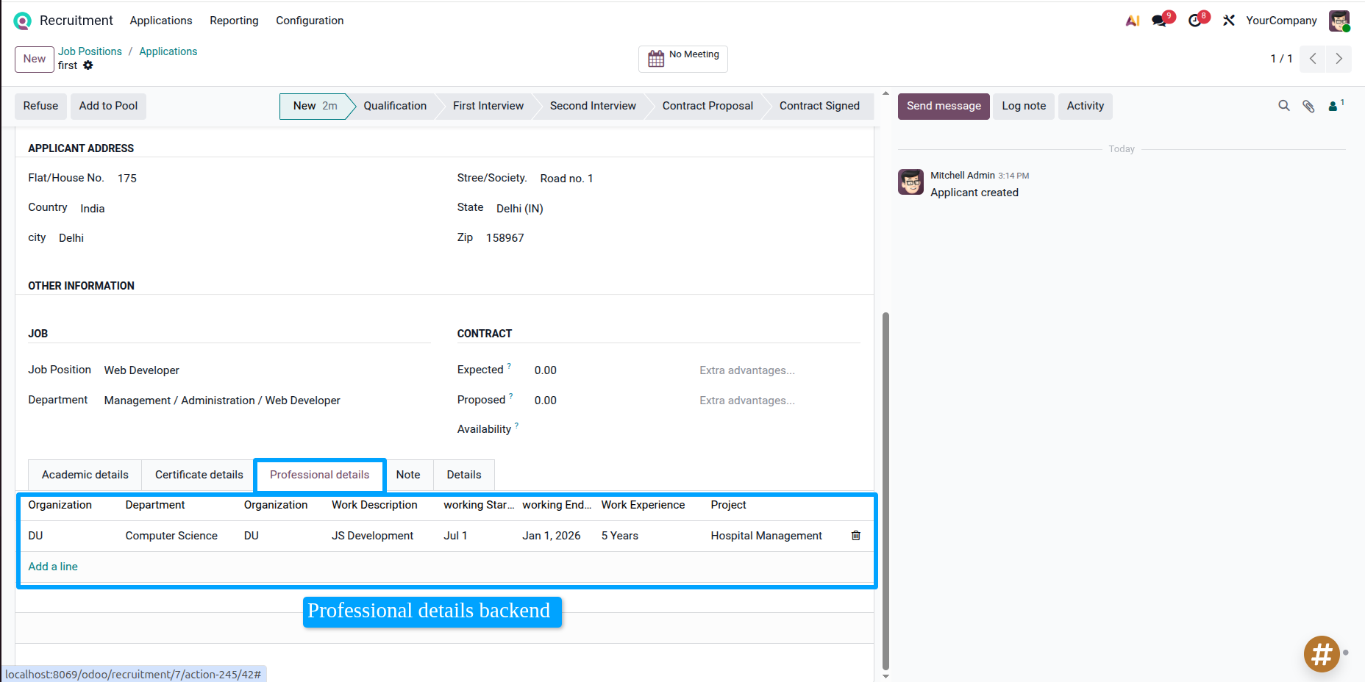Open attachments paperclip icon
1365x682 pixels.
point(1308,106)
